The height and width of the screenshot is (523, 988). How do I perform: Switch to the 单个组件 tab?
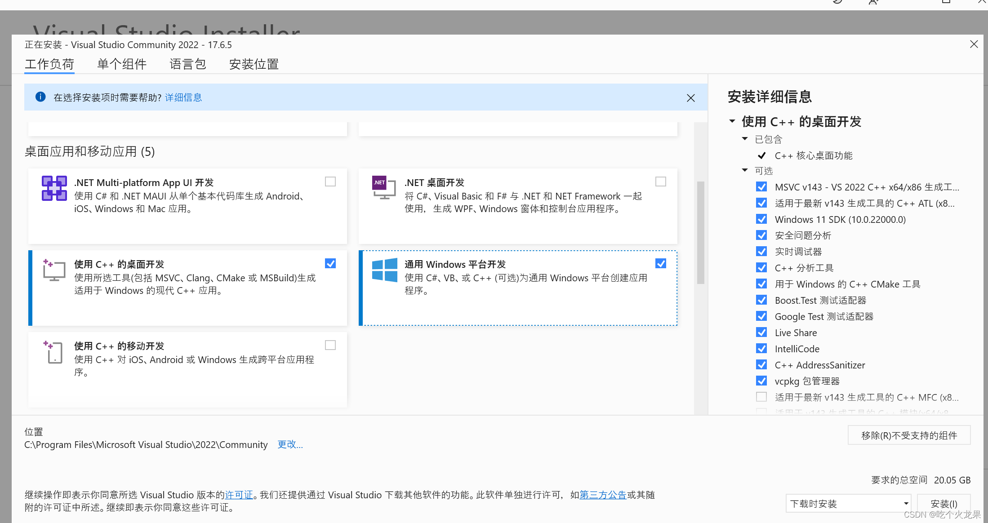122,64
